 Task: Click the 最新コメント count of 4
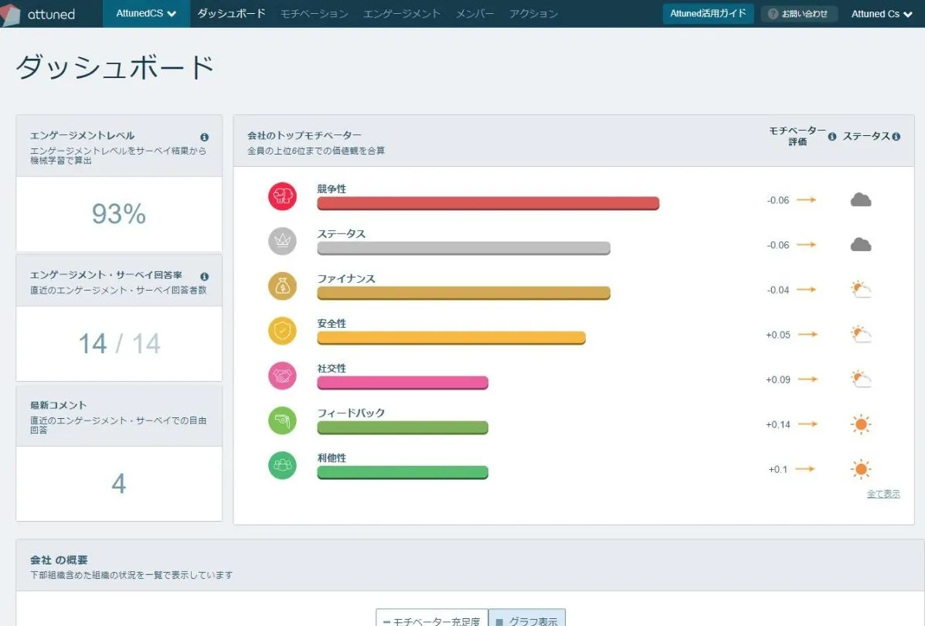point(118,484)
